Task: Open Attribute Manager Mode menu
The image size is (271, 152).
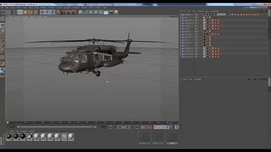Action: tap(185, 79)
